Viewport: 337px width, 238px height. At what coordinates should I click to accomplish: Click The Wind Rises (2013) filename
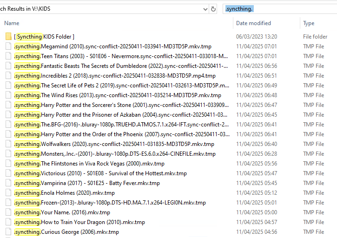(x=118, y=95)
